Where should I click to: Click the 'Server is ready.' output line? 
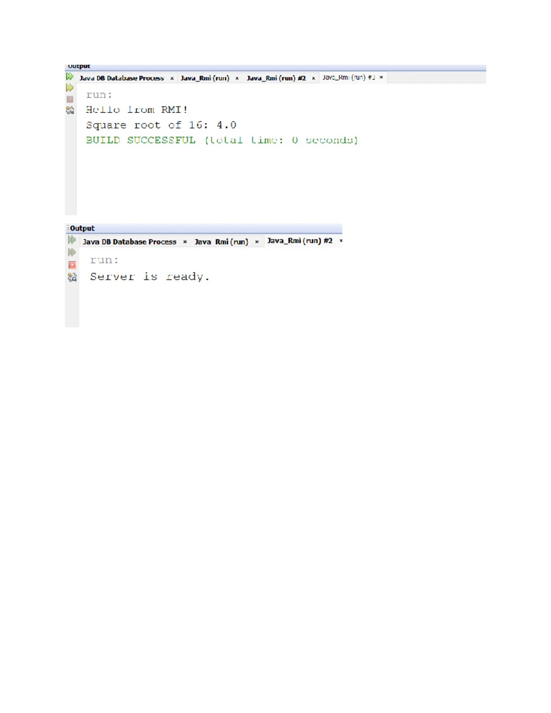[150, 276]
